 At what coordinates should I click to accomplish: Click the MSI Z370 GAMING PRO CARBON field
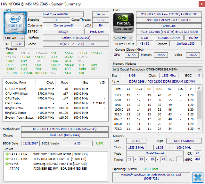point(65,129)
